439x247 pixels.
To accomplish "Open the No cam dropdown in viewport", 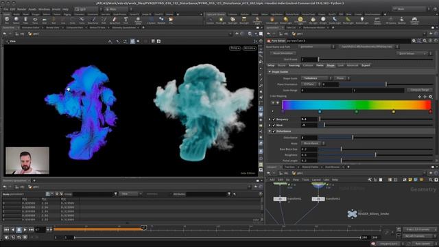I will click(x=250, y=48).
